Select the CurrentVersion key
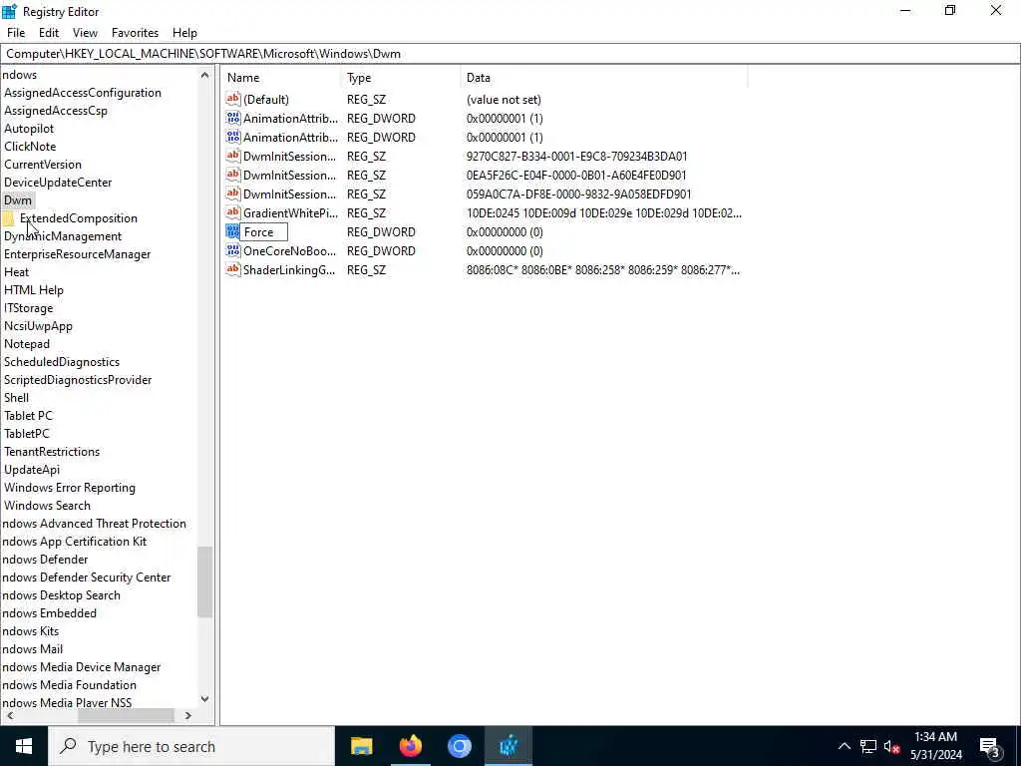The image size is (1021, 766). coord(42,165)
